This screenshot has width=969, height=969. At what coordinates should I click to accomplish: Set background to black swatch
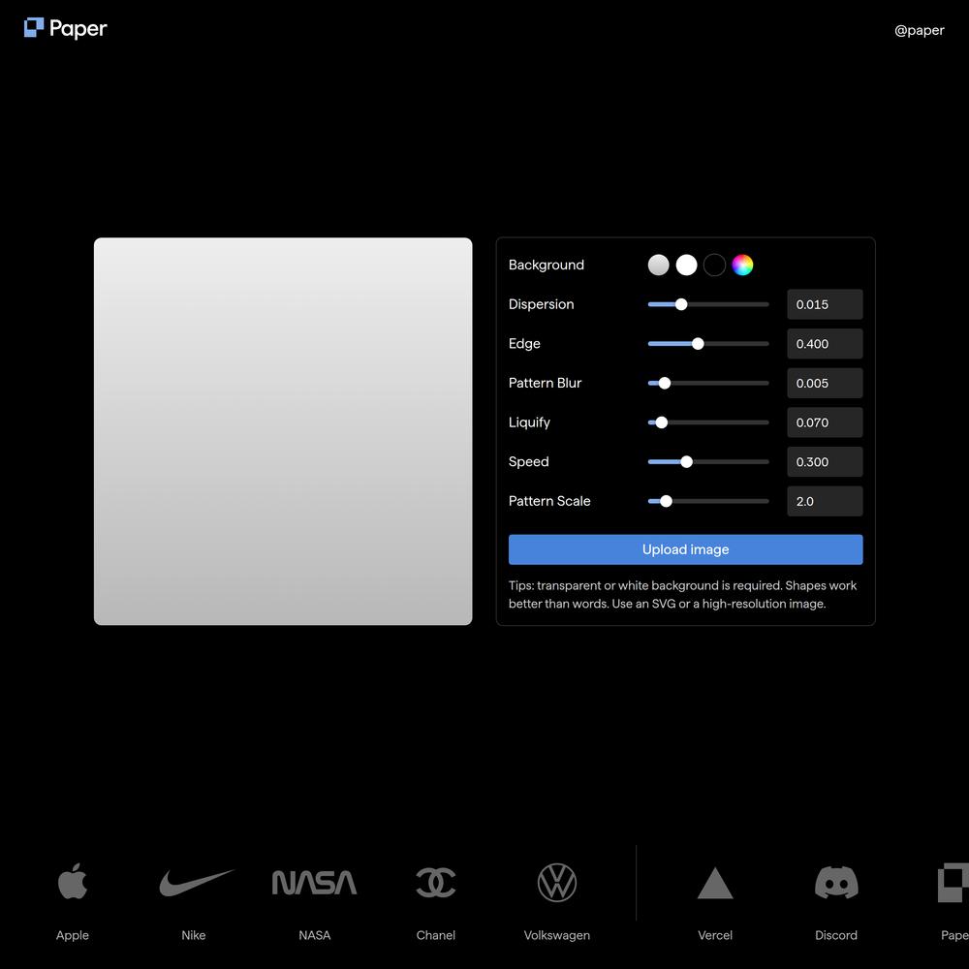[714, 266]
